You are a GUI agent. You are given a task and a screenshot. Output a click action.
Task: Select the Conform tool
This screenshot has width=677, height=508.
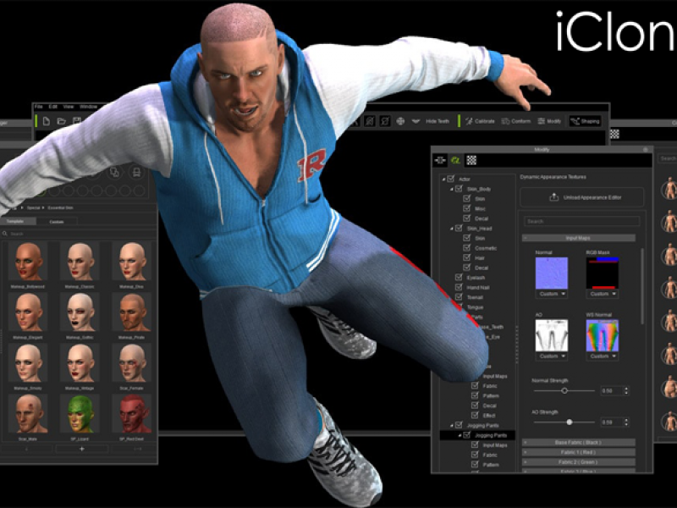pyautogui.click(x=516, y=121)
